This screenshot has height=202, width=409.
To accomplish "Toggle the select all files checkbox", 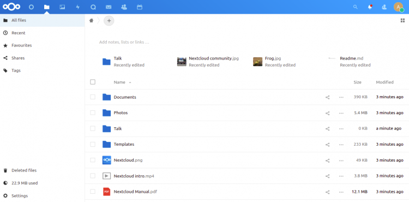I will pyautogui.click(x=93, y=82).
